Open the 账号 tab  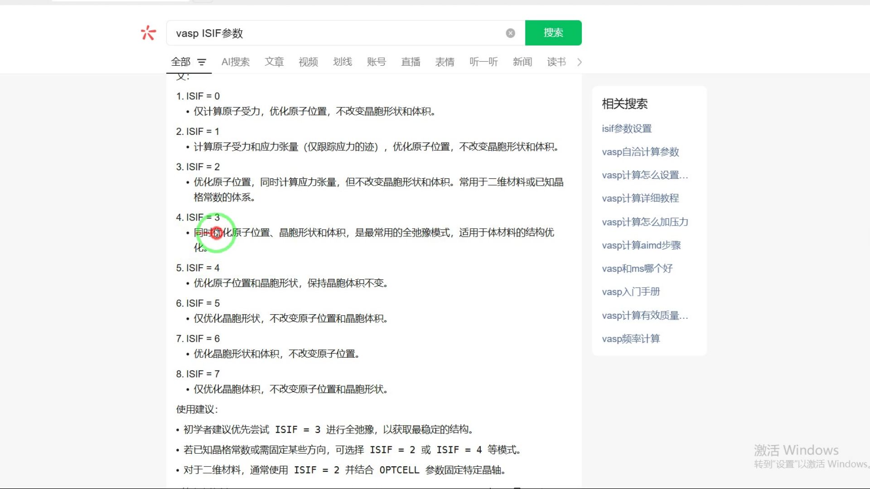pyautogui.click(x=377, y=62)
